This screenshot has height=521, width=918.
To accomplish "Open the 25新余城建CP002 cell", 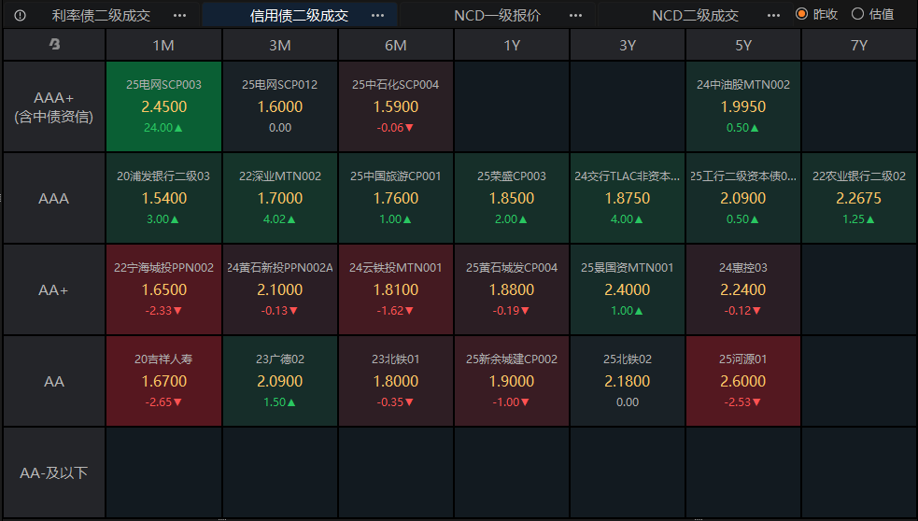I will [x=512, y=381].
